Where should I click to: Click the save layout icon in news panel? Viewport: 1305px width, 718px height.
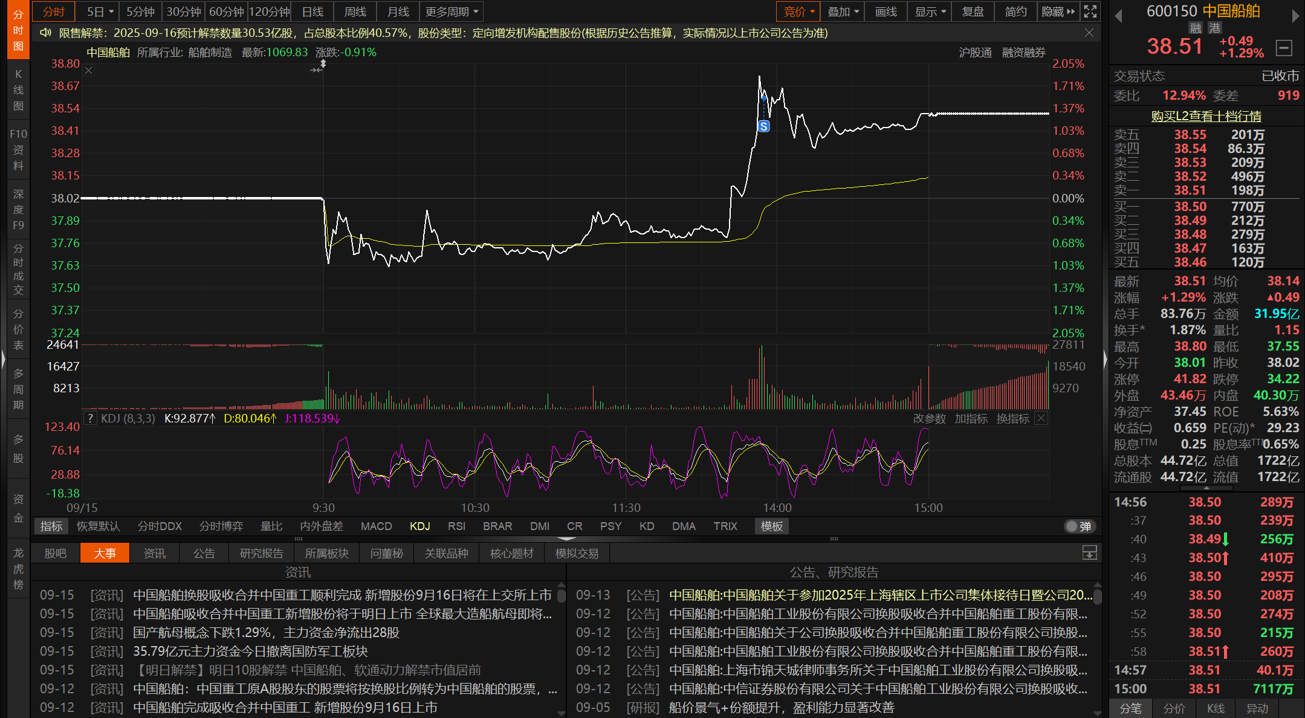(x=1090, y=552)
